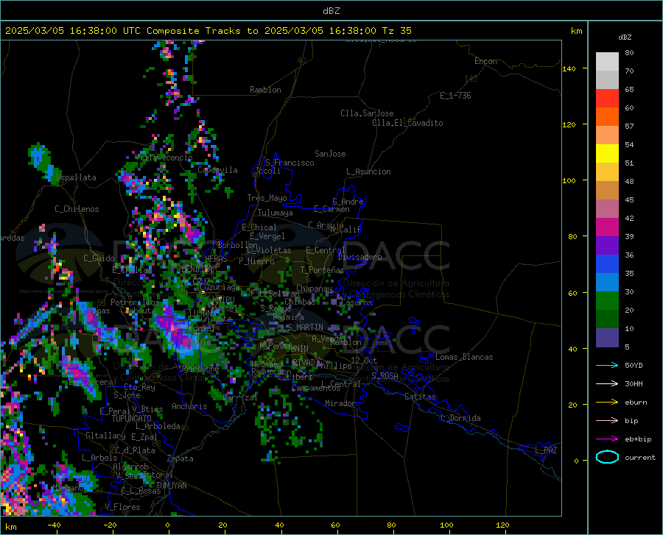Click the 'L_PAZ' map label
The width and height of the screenshot is (663, 535).
(x=546, y=450)
